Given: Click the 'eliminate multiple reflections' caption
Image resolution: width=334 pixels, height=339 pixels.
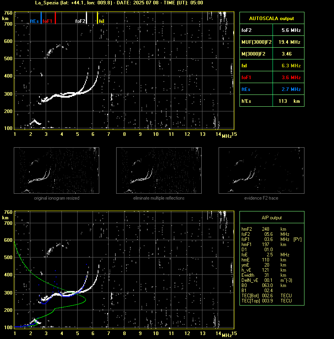Looking at the screenshot, I should (159, 198).
